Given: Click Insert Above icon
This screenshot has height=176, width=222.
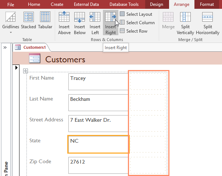Looking at the screenshot, I should click(x=64, y=16).
